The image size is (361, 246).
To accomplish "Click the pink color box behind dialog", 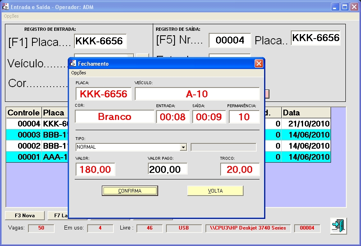I will click(267, 94).
